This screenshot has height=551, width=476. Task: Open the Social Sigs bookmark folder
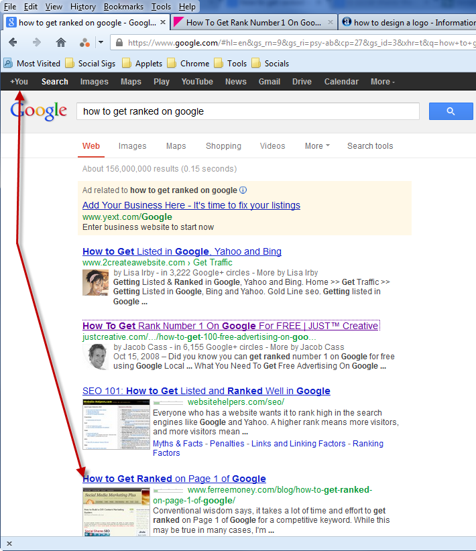(x=91, y=64)
